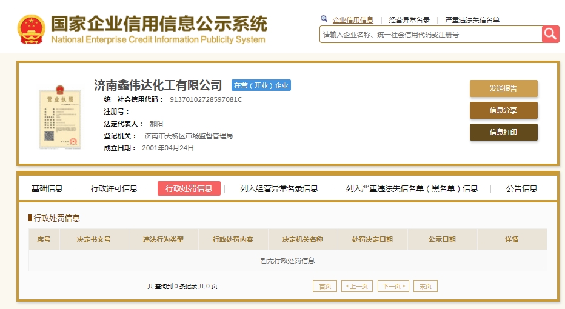Click the 违法行为类型 column header
565x309 pixels.
[164, 239]
